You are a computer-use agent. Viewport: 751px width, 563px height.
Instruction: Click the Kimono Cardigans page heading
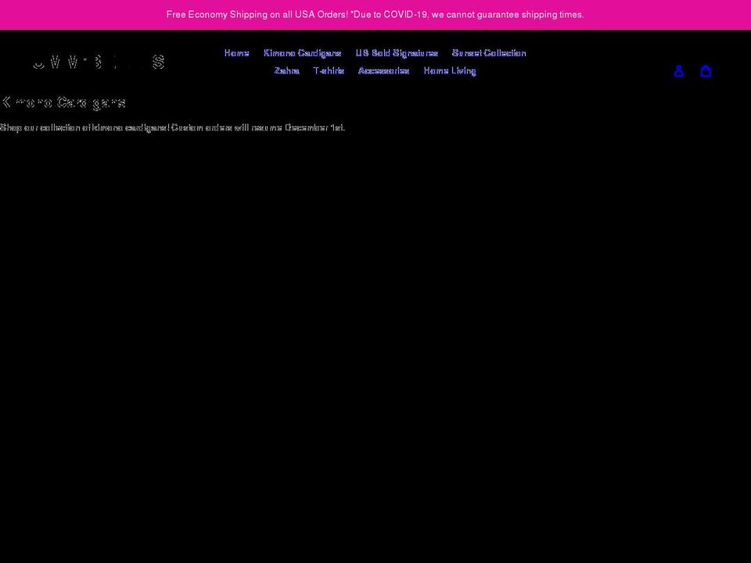(63, 102)
